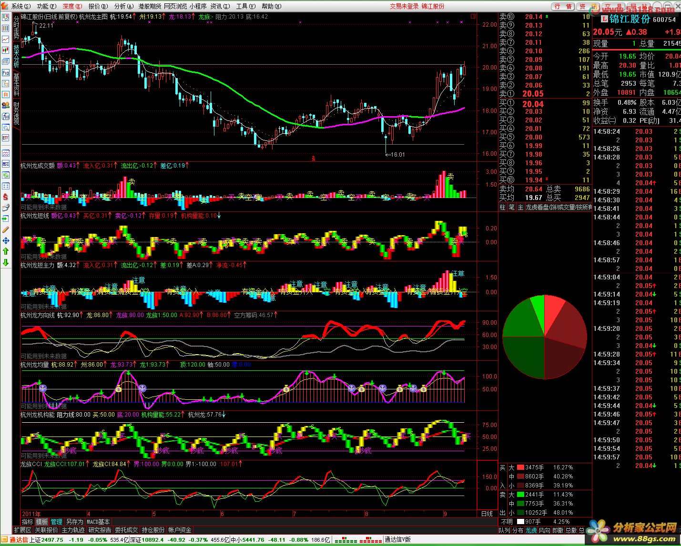Image resolution: width=681 pixels, height=546 pixels.
Task: Switch to the 队列 tab in the right panel
Action: tap(504, 530)
